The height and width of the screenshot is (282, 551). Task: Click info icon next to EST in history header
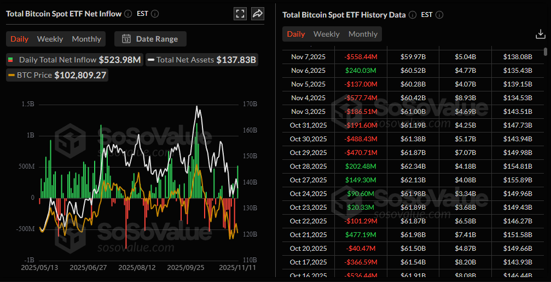(439, 15)
